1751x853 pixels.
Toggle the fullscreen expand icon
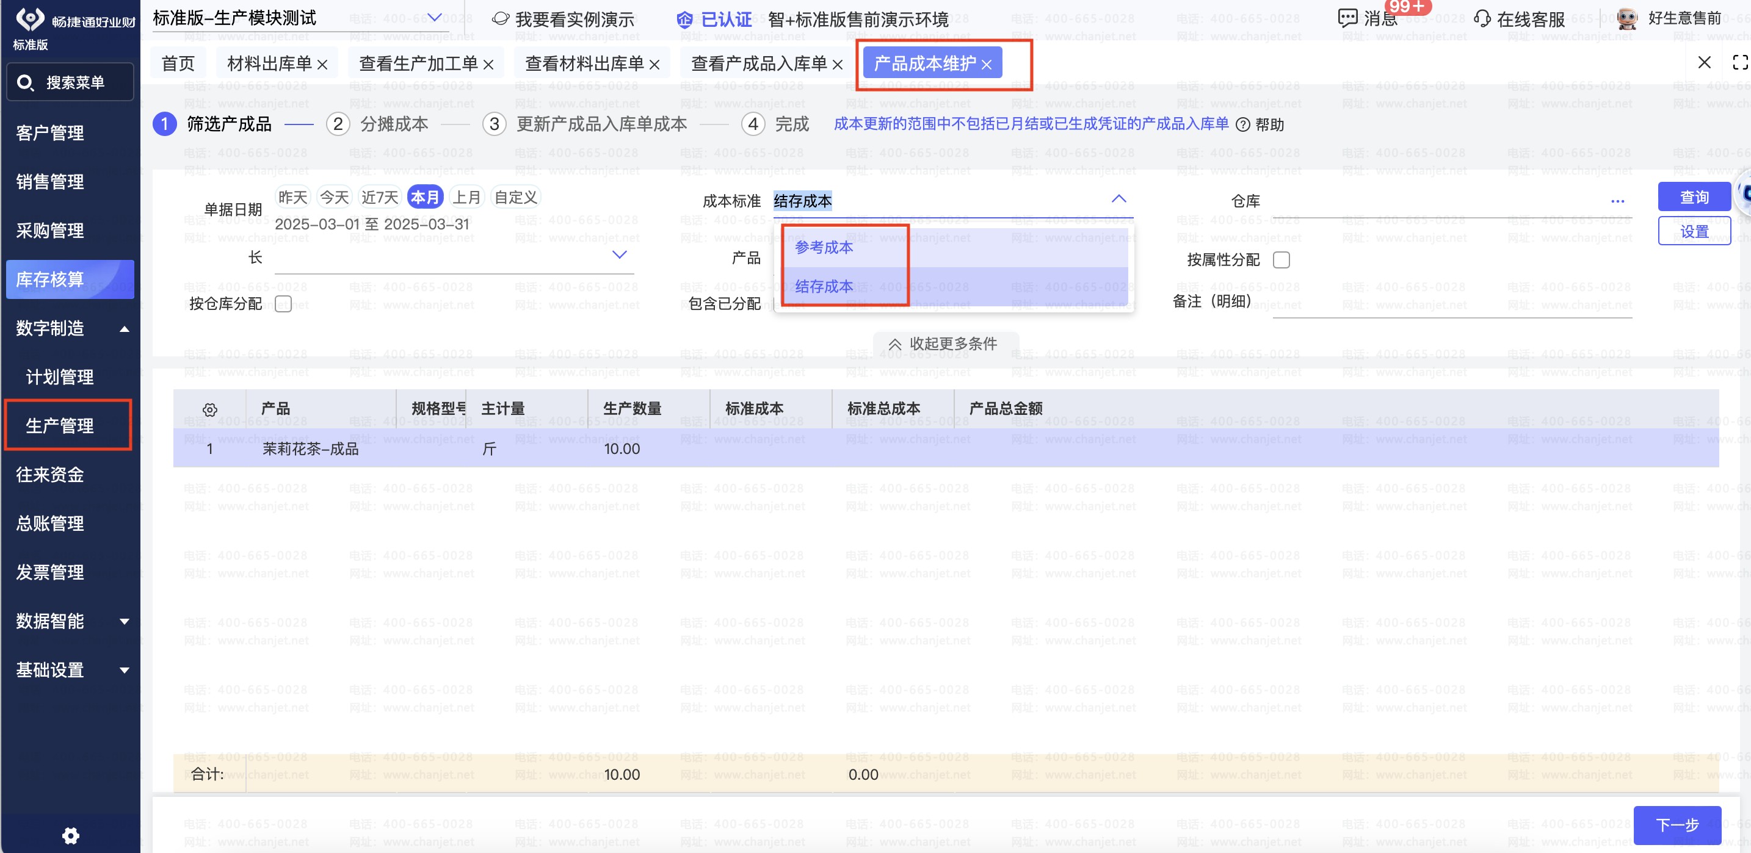coord(1740,62)
